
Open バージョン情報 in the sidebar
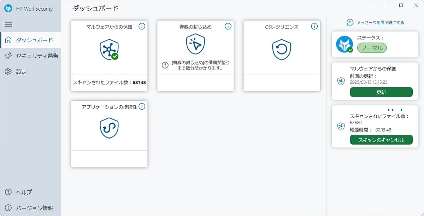point(31,208)
